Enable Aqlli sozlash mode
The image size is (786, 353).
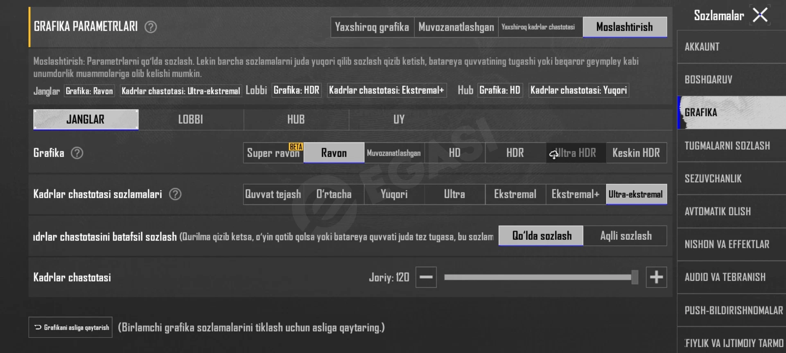point(625,236)
